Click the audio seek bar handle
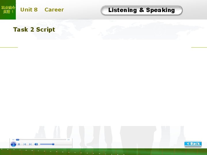Image resolution: width=207 pixels, height=155 pixels. 18,139
